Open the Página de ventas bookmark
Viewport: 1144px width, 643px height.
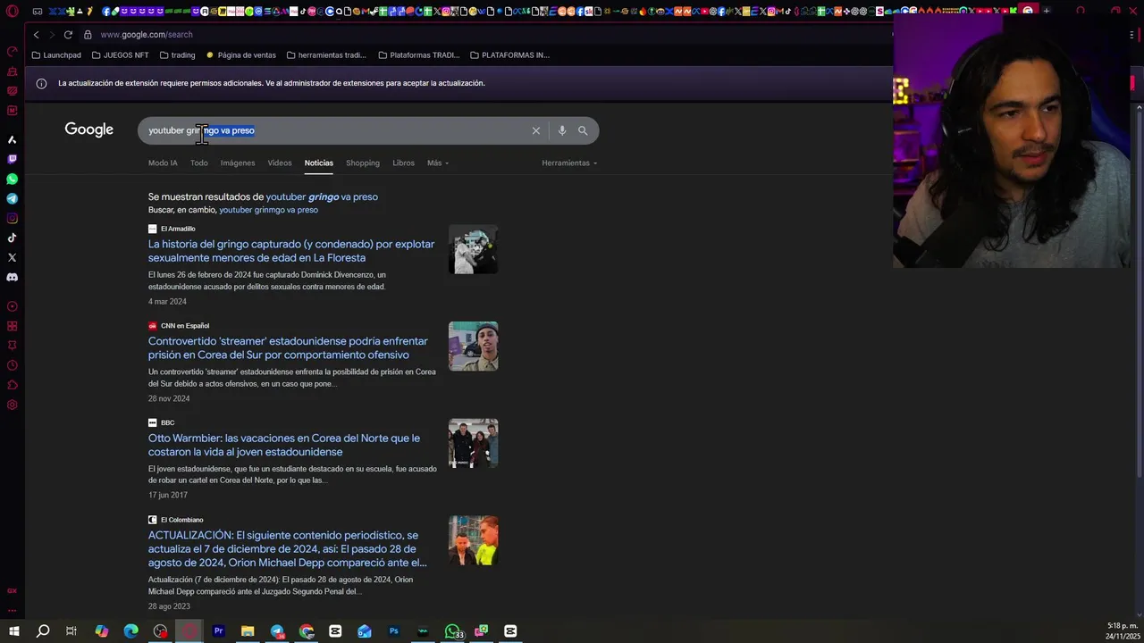[x=240, y=55]
